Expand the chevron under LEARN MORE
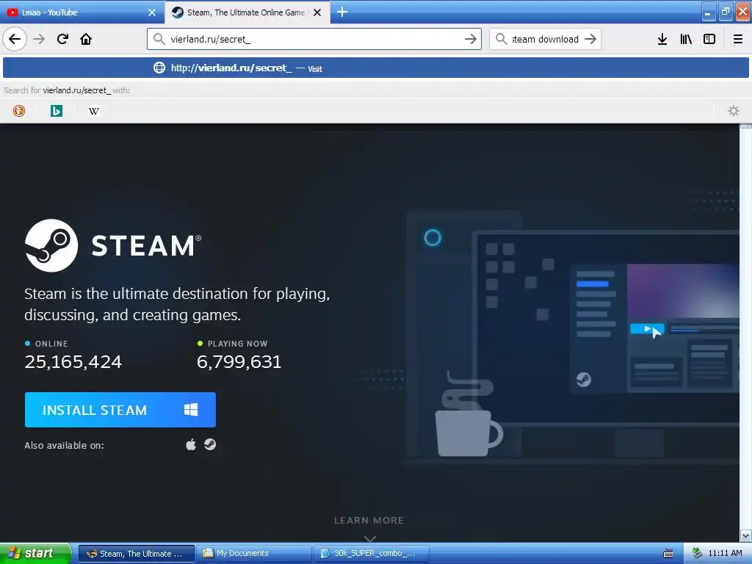Image resolution: width=752 pixels, height=564 pixels. click(370, 538)
